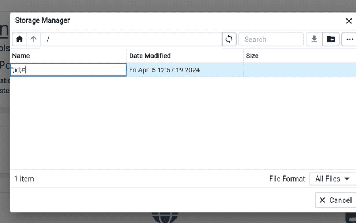The width and height of the screenshot is (356, 223).
Task: Close the Storage Manager dialog
Action: tap(349, 21)
